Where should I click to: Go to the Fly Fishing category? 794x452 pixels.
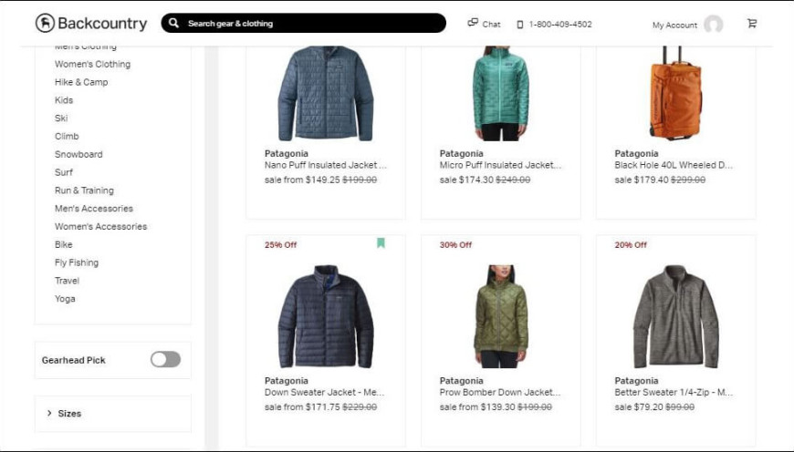tap(77, 262)
